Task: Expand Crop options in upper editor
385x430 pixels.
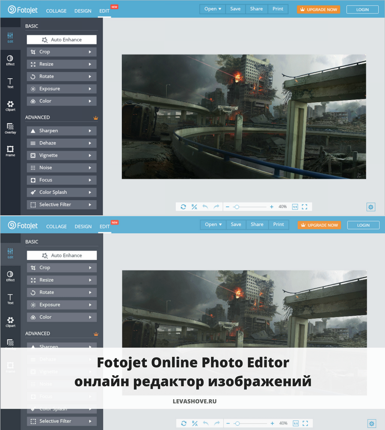Action: (x=62, y=52)
